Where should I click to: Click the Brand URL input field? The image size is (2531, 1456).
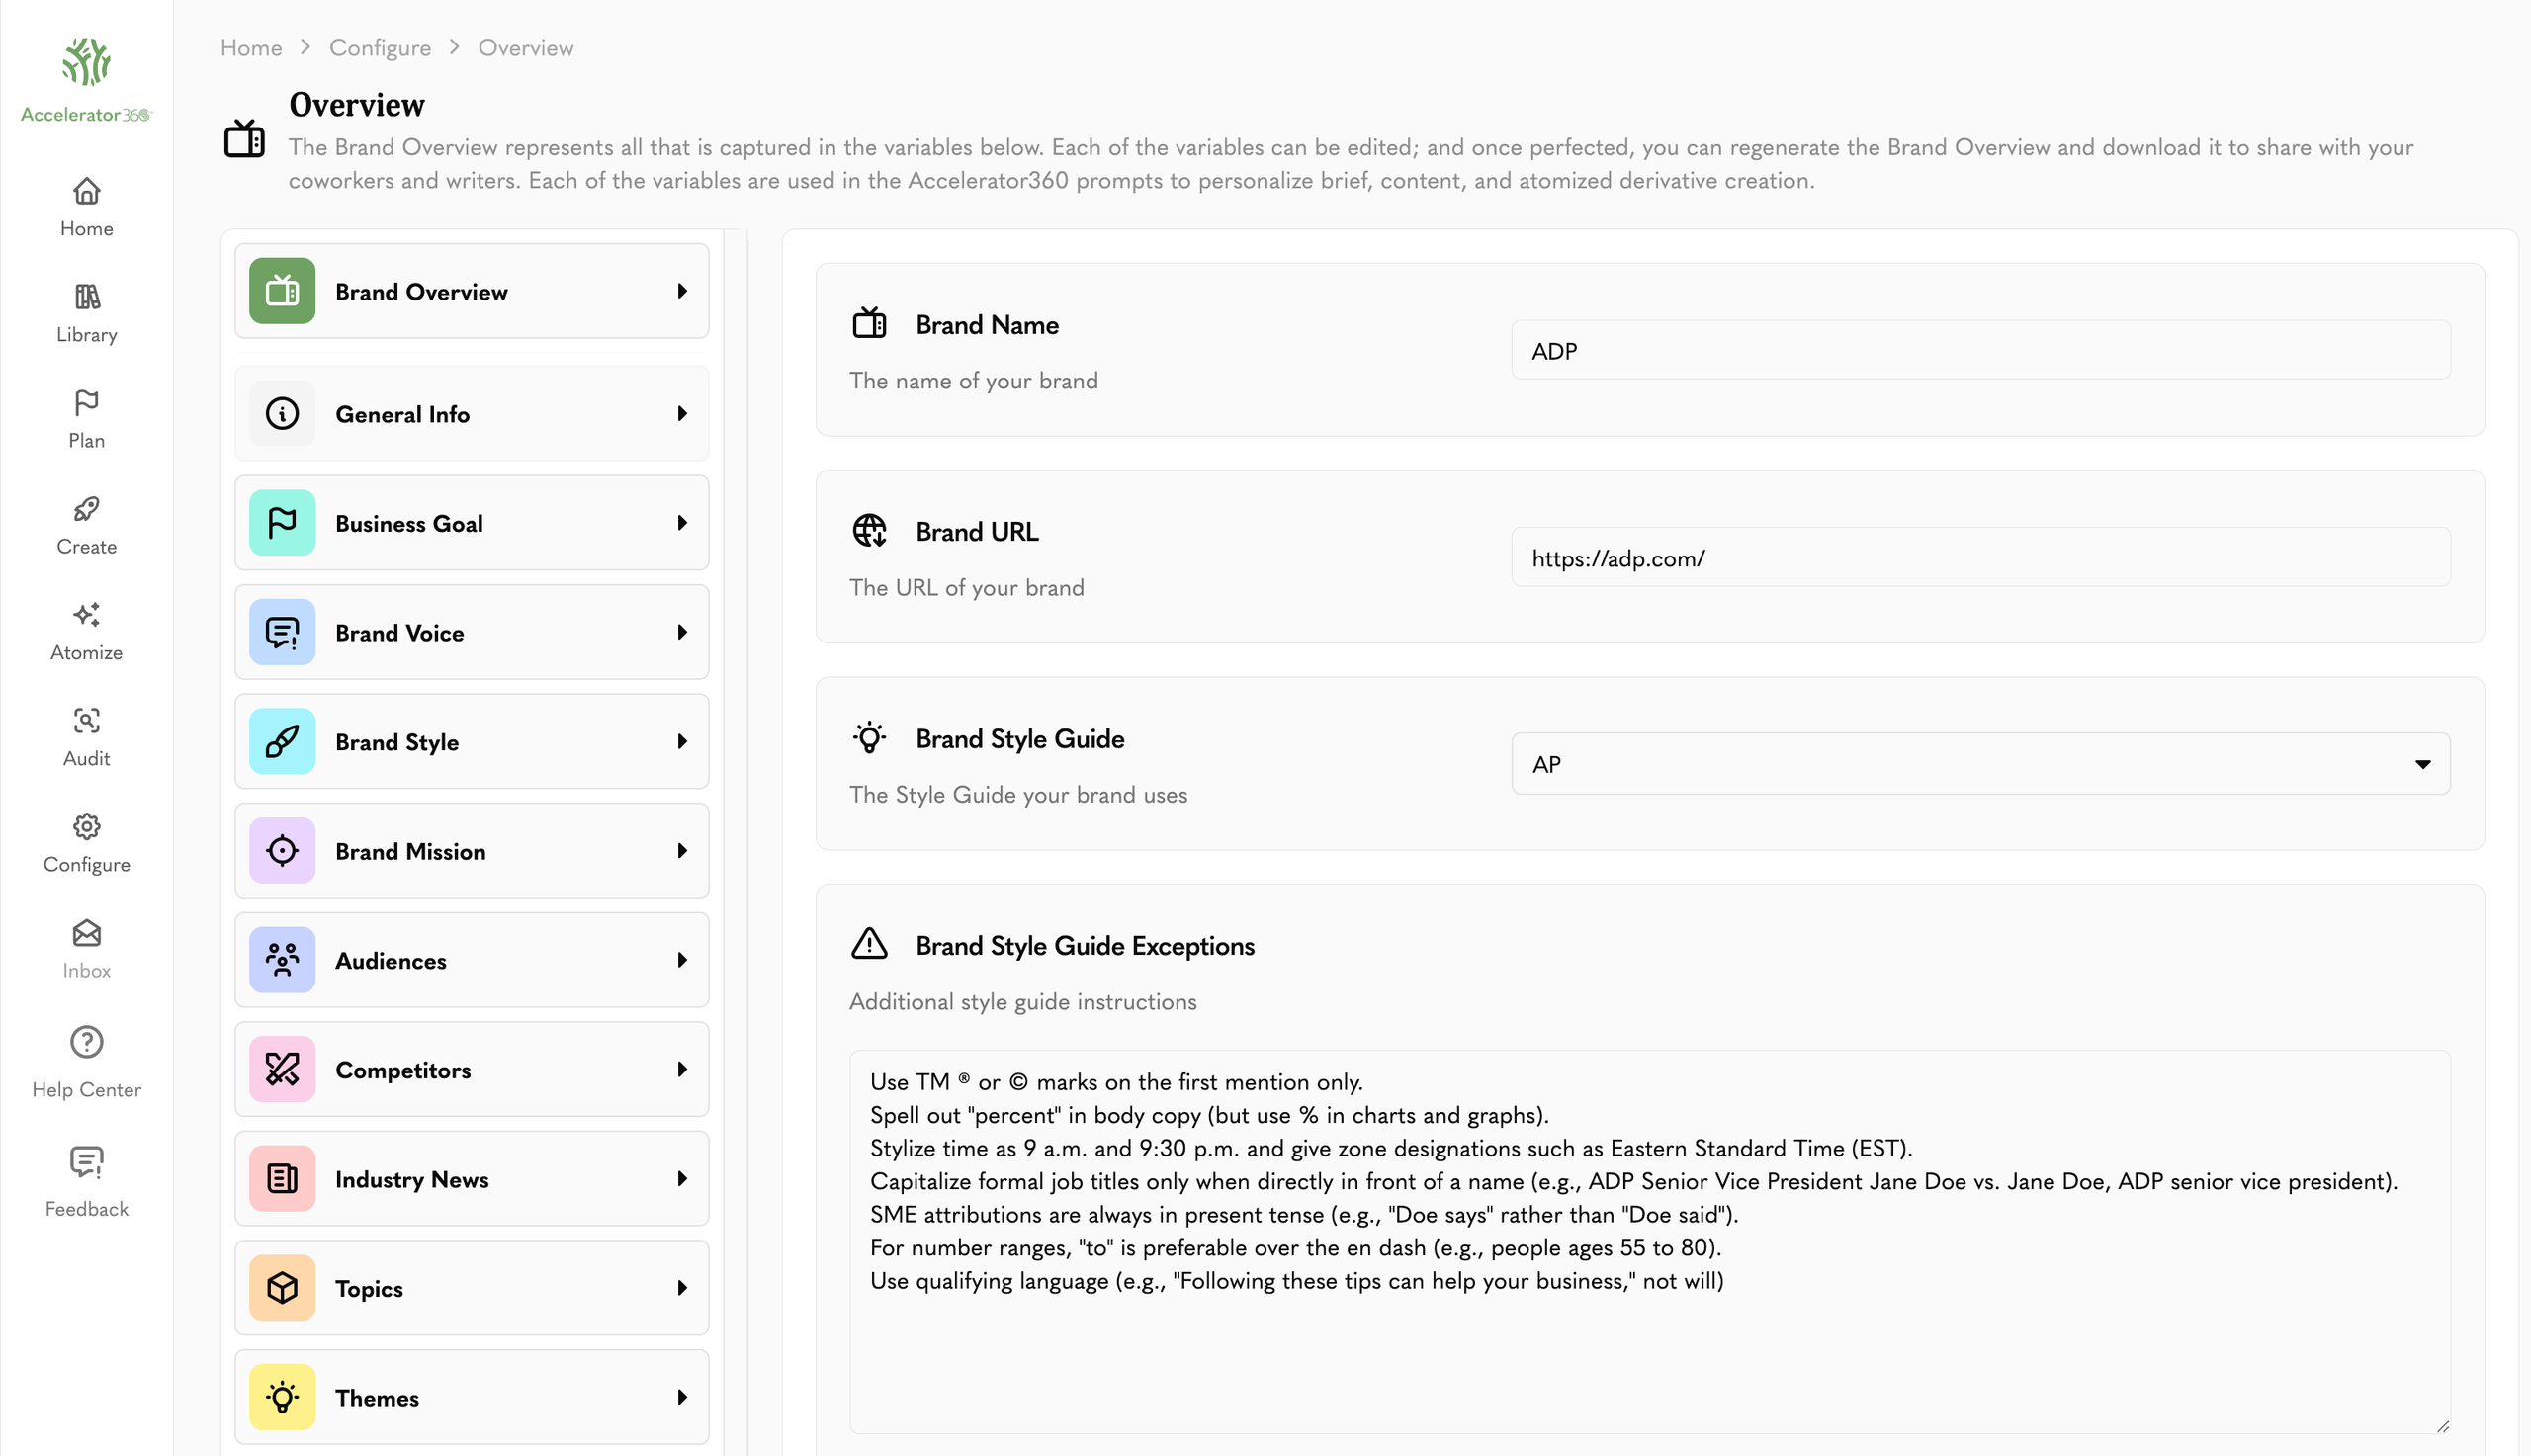point(1980,557)
